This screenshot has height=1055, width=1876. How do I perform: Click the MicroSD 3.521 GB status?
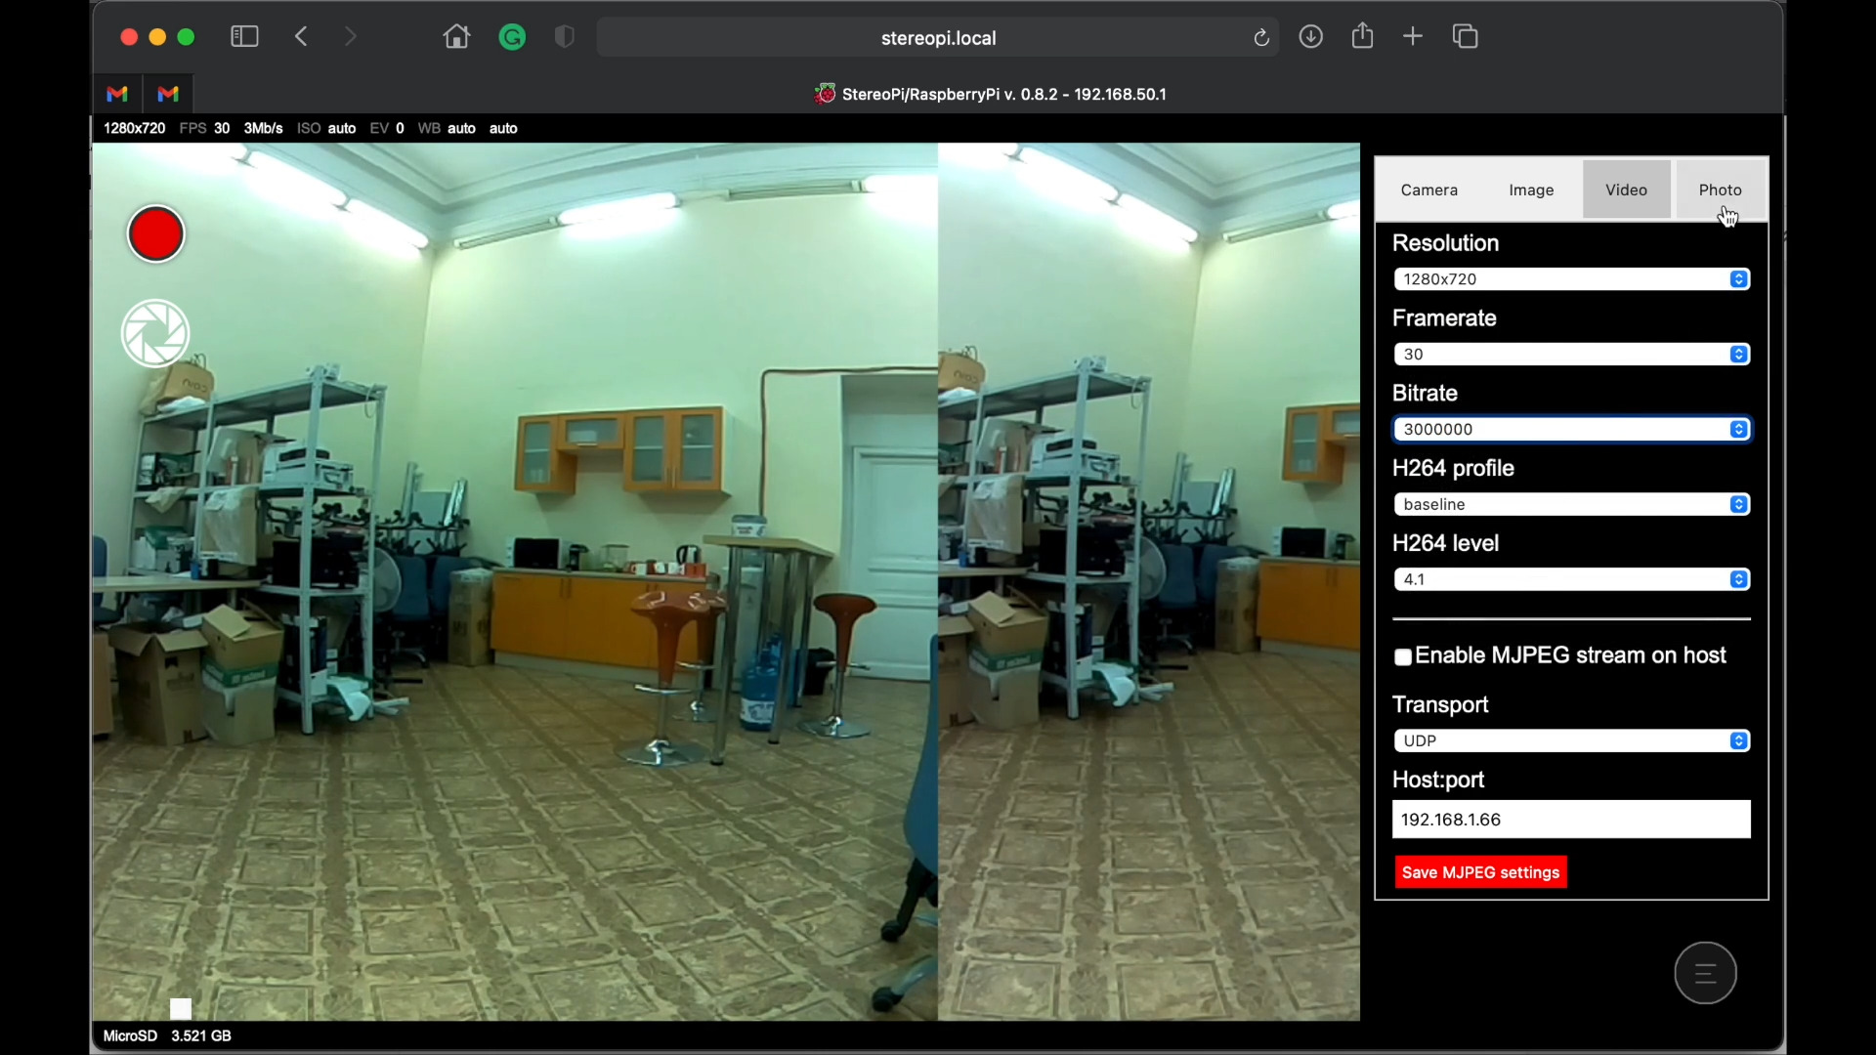(168, 1035)
